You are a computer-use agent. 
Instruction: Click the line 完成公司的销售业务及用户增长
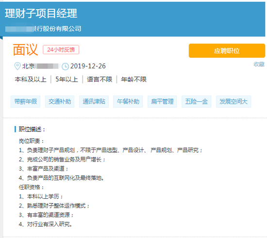click(62, 159)
